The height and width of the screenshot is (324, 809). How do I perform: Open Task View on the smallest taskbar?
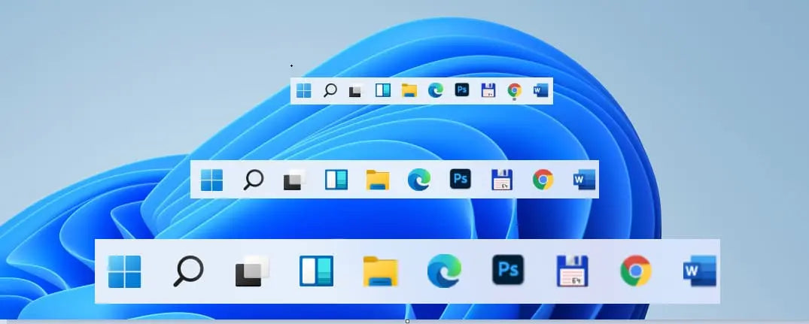(x=356, y=92)
